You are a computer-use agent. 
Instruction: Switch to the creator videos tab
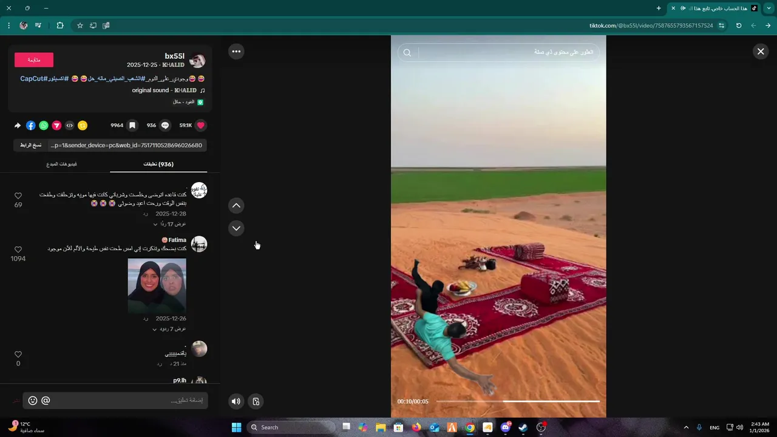[x=61, y=164]
